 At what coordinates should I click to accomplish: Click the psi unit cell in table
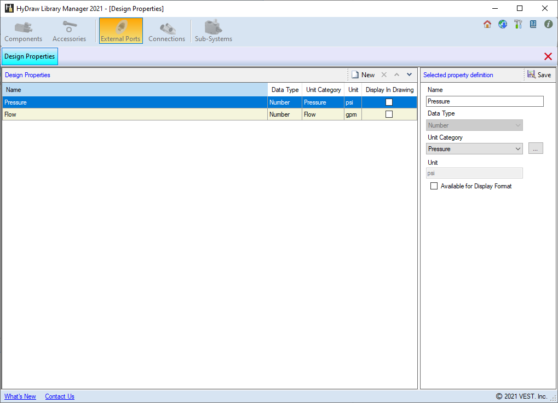(353, 102)
